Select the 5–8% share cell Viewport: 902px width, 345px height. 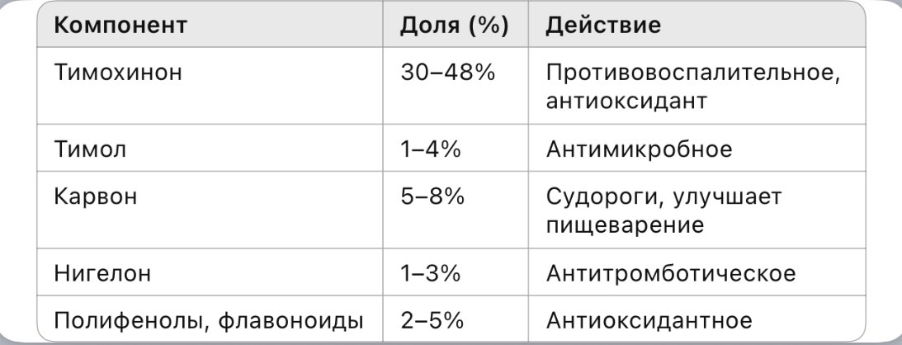coord(456,210)
